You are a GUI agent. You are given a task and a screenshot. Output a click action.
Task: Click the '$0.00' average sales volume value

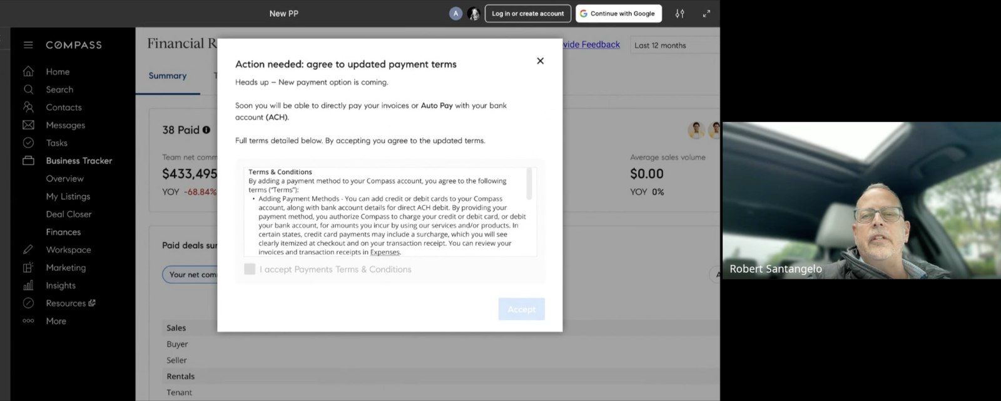tap(647, 174)
